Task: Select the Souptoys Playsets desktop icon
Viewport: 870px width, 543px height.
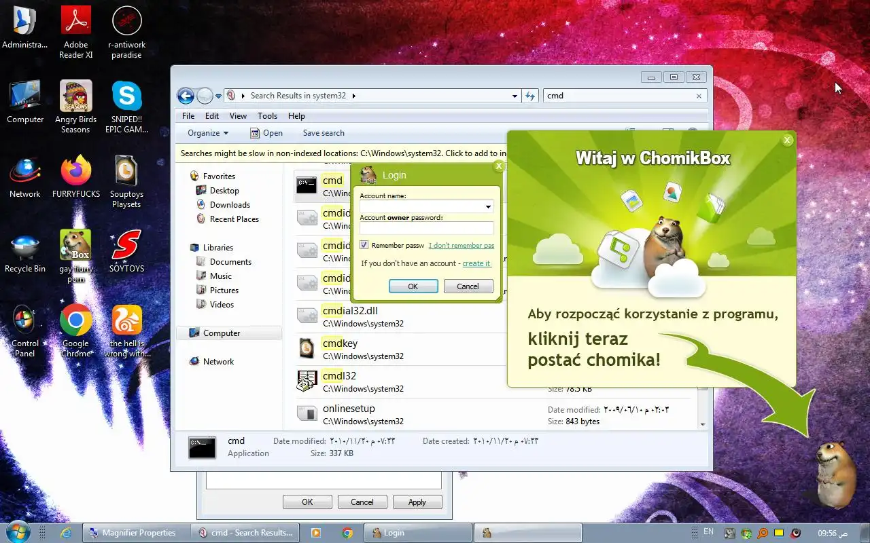Action: (126, 181)
